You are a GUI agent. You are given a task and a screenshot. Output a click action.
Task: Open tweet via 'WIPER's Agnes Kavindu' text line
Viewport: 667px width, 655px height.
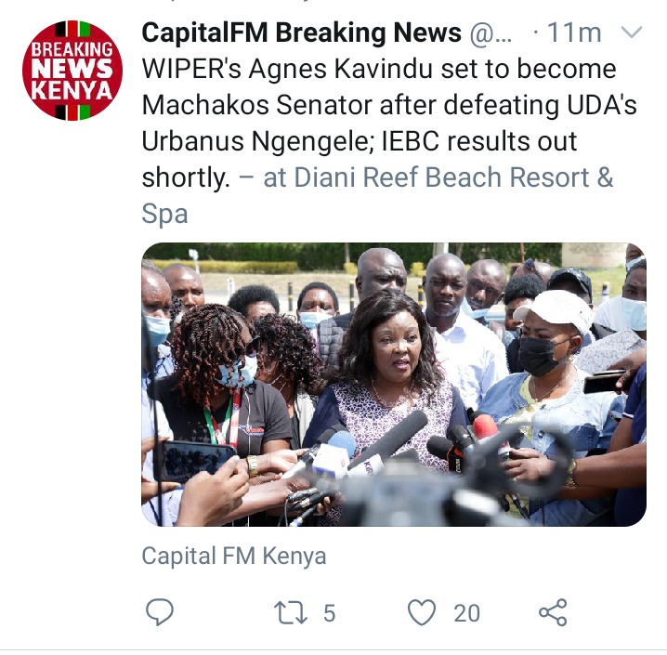pos(379,70)
